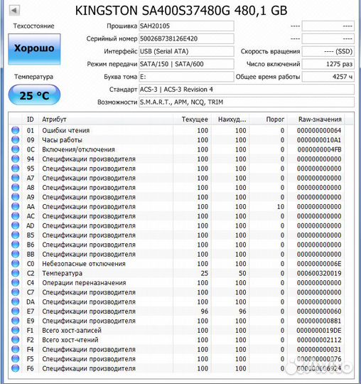Click the Порог column header
Screen dimensions: 361x384
[x=268, y=119]
